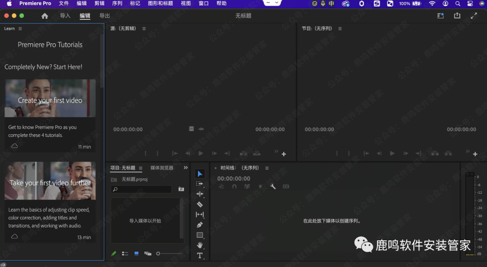Viewport: 487px width, 267px height.
Task: Switch to the 媒体浏览器 tab
Action: tap(162, 167)
